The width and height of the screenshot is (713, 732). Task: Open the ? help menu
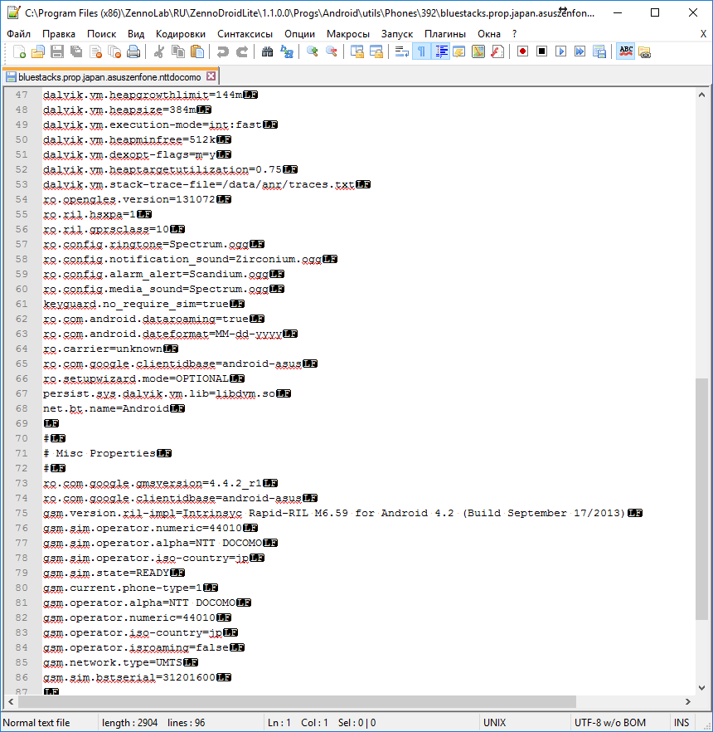pos(514,34)
